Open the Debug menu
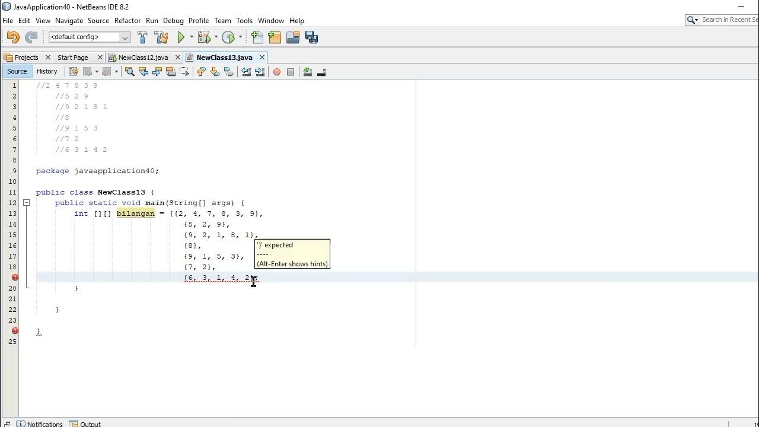The width and height of the screenshot is (759, 427). 173,20
